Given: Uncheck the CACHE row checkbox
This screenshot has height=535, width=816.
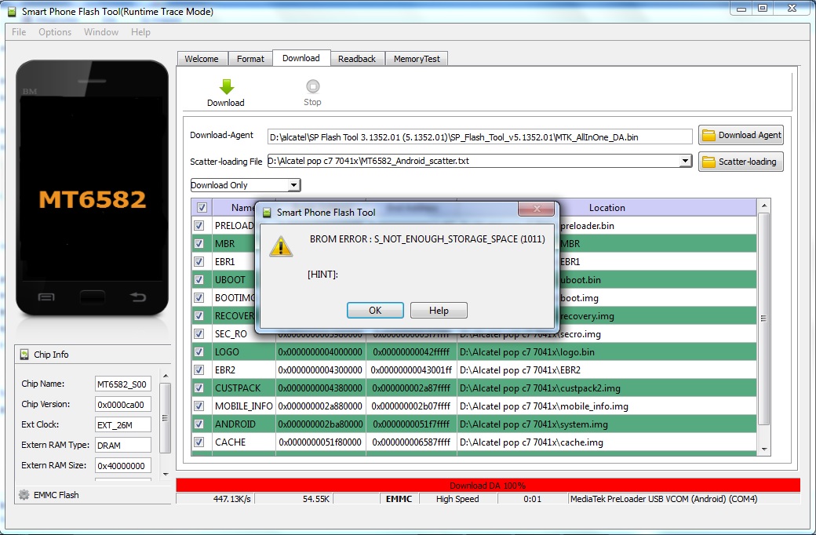Looking at the screenshot, I should (x=199, y=442).
